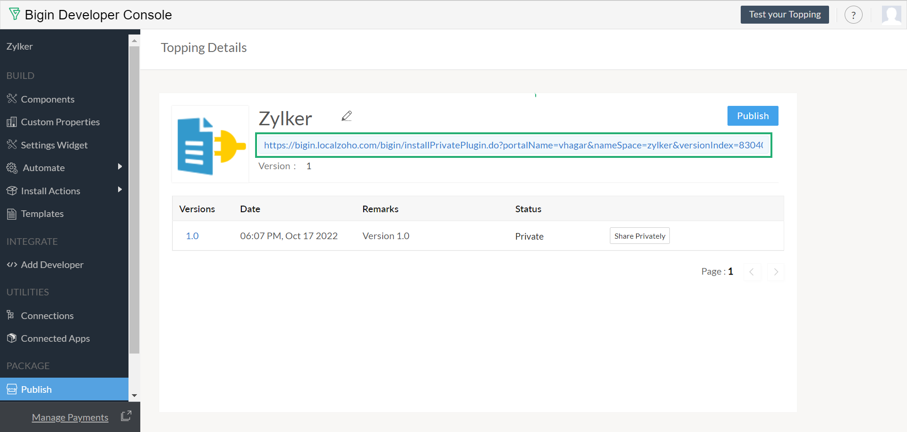Click the Zylker name at sidebar top
This screenshot has height=432, width=907.
[19, 46]
